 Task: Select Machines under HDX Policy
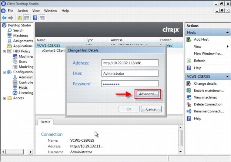point(26,56)
